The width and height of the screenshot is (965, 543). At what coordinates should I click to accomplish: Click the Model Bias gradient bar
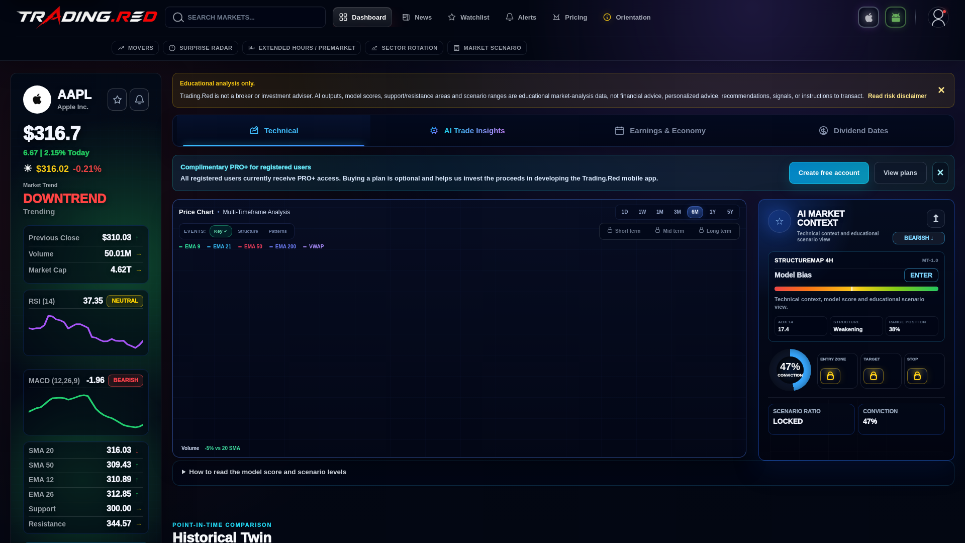coord(856,289)
